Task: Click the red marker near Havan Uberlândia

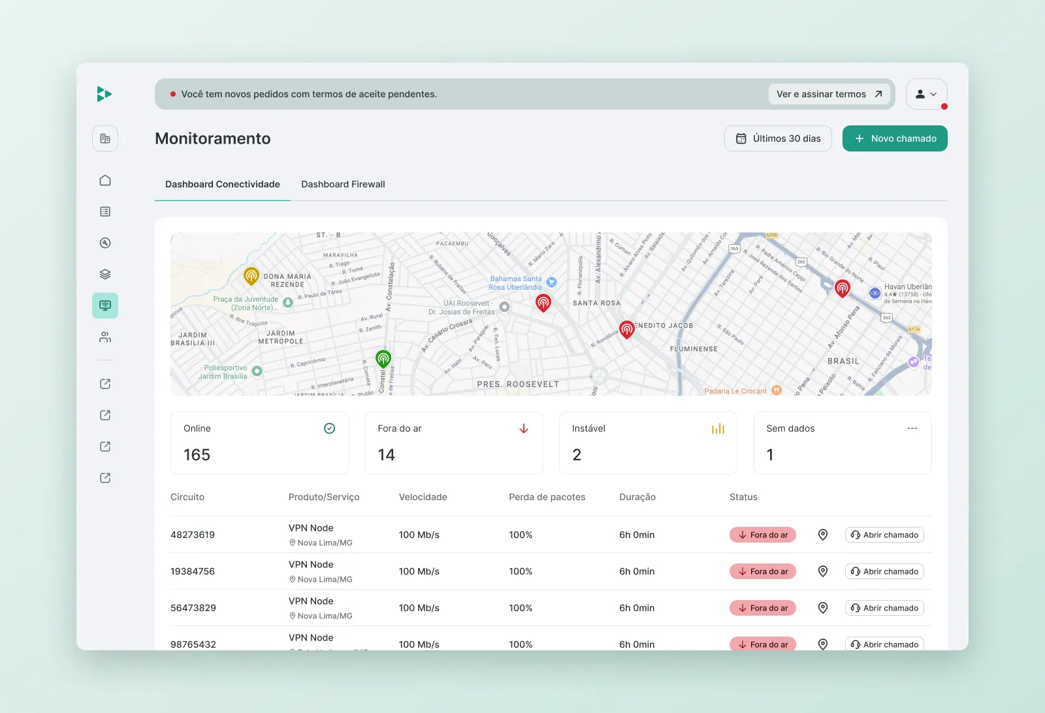Action: click(x=843, y=288)
